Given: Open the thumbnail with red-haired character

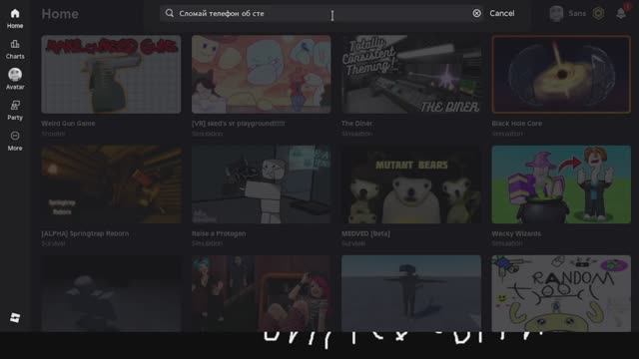Looking at the screenshot, I should pos(262,293).
